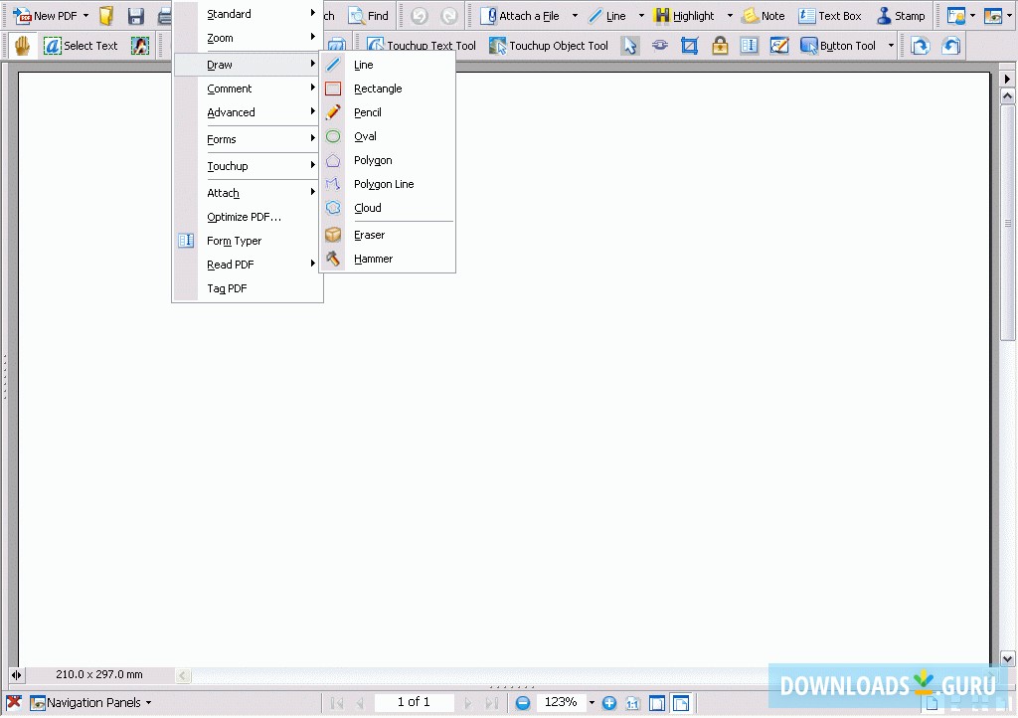Select Hammer in Draw submenu
Viewport: 1018px width, 718px height.
[388, 259]
